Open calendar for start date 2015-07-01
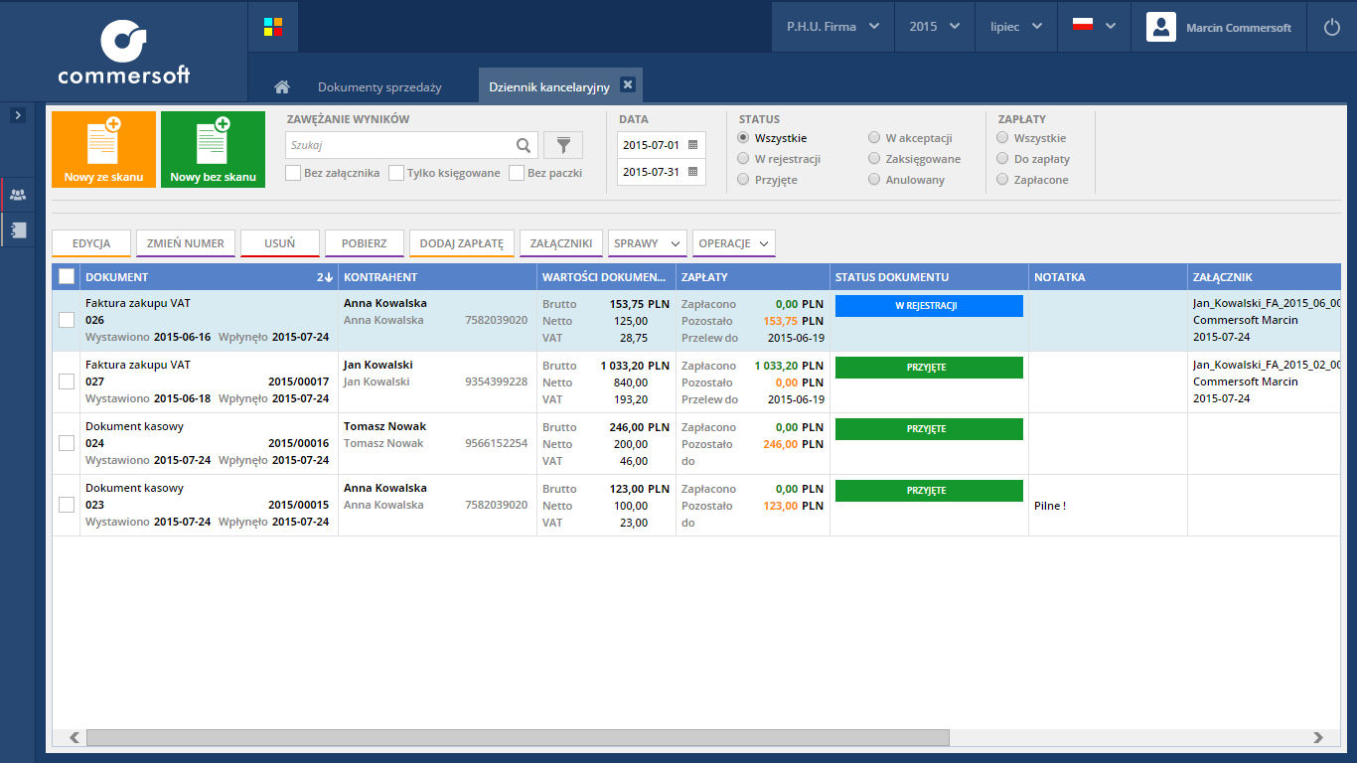The width and height of the screenshot is (1357, 763). click(692, 145)
